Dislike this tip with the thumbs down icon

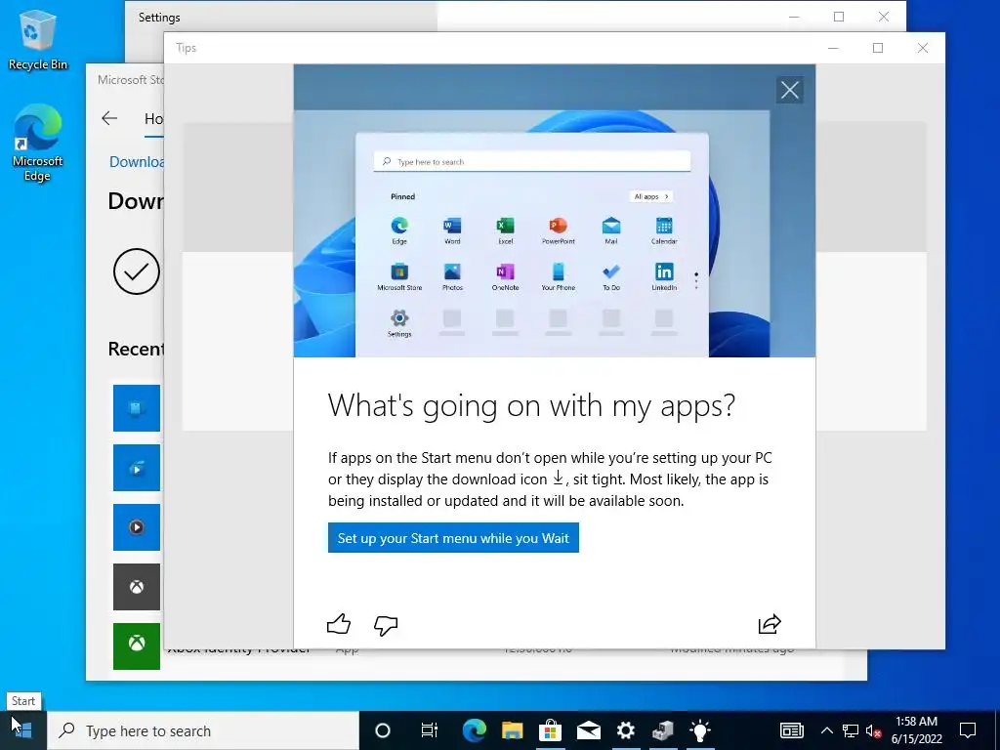tap(386, 625)
